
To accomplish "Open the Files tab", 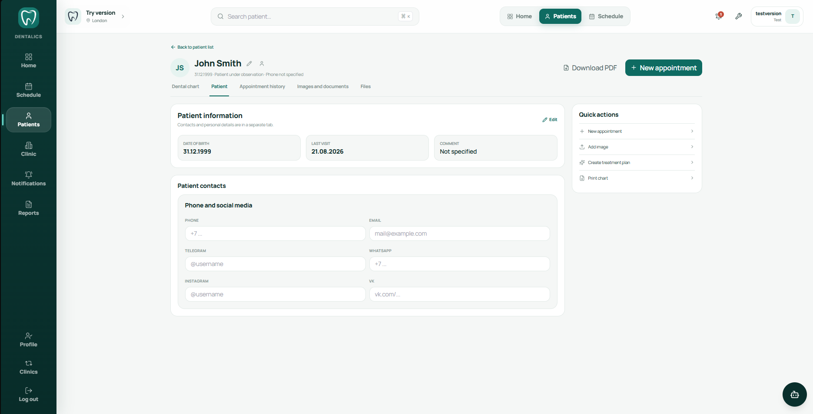I will pos(365,86).
